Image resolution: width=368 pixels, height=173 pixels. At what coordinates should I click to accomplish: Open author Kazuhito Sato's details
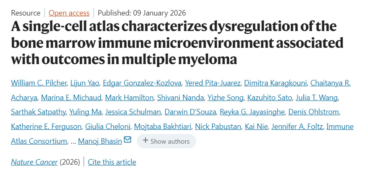pyautogui.click(x=267, y=98)
